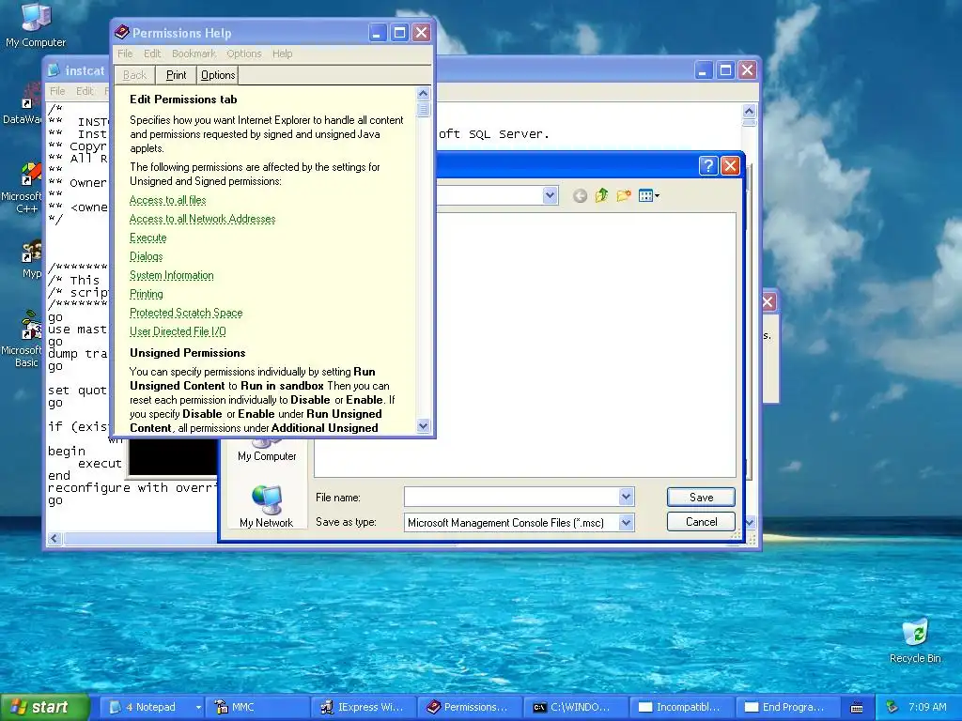Click the Save button

[x=701, y=498]
